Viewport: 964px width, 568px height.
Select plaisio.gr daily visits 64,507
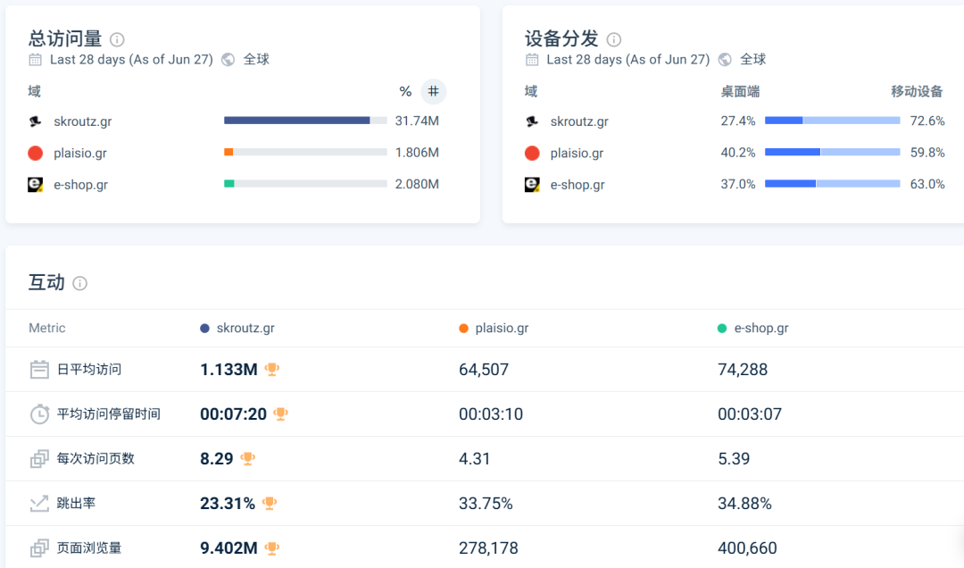pyautogui.click(x=484, y=370)
